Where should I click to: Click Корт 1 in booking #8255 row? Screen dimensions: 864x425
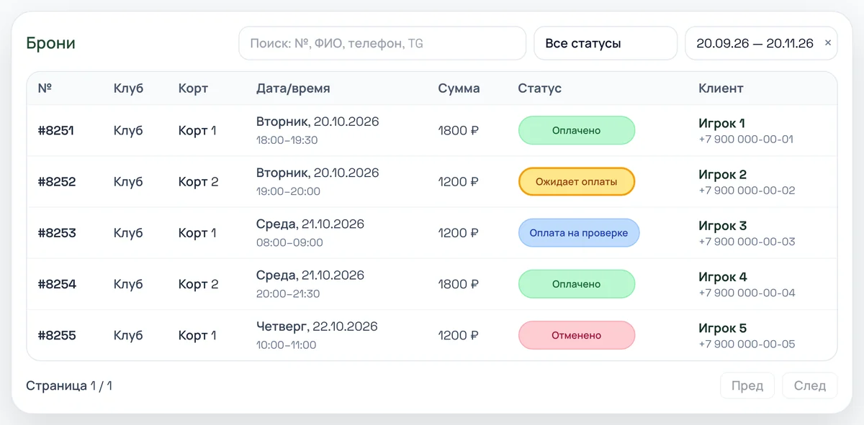tap(197, 335)
